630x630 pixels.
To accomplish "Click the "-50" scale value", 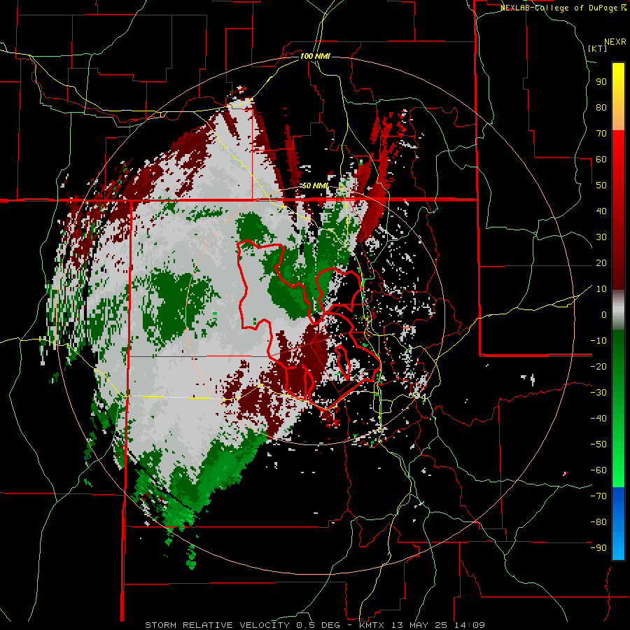I will pos(598,444).
